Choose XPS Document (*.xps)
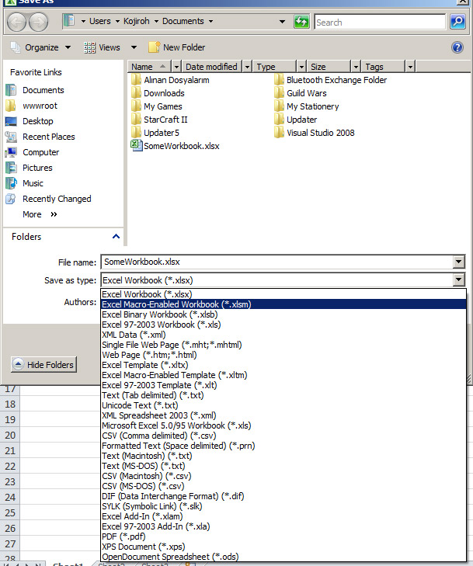Screen dimensions: 473x566 (283, 547)
